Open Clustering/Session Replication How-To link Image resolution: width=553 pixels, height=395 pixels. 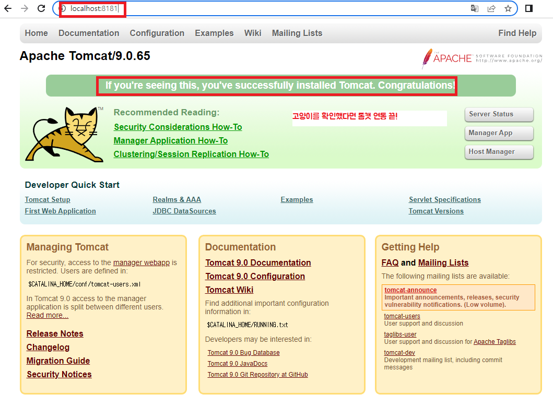point(191,154)
